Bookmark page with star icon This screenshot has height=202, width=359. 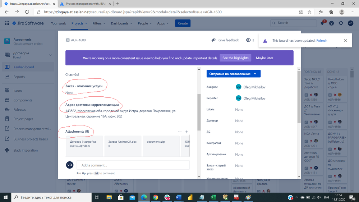click(309, 12)
